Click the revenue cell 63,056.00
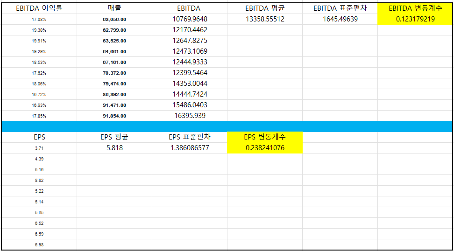The width and height of the screenshot is (454, 251). (114, 19)
